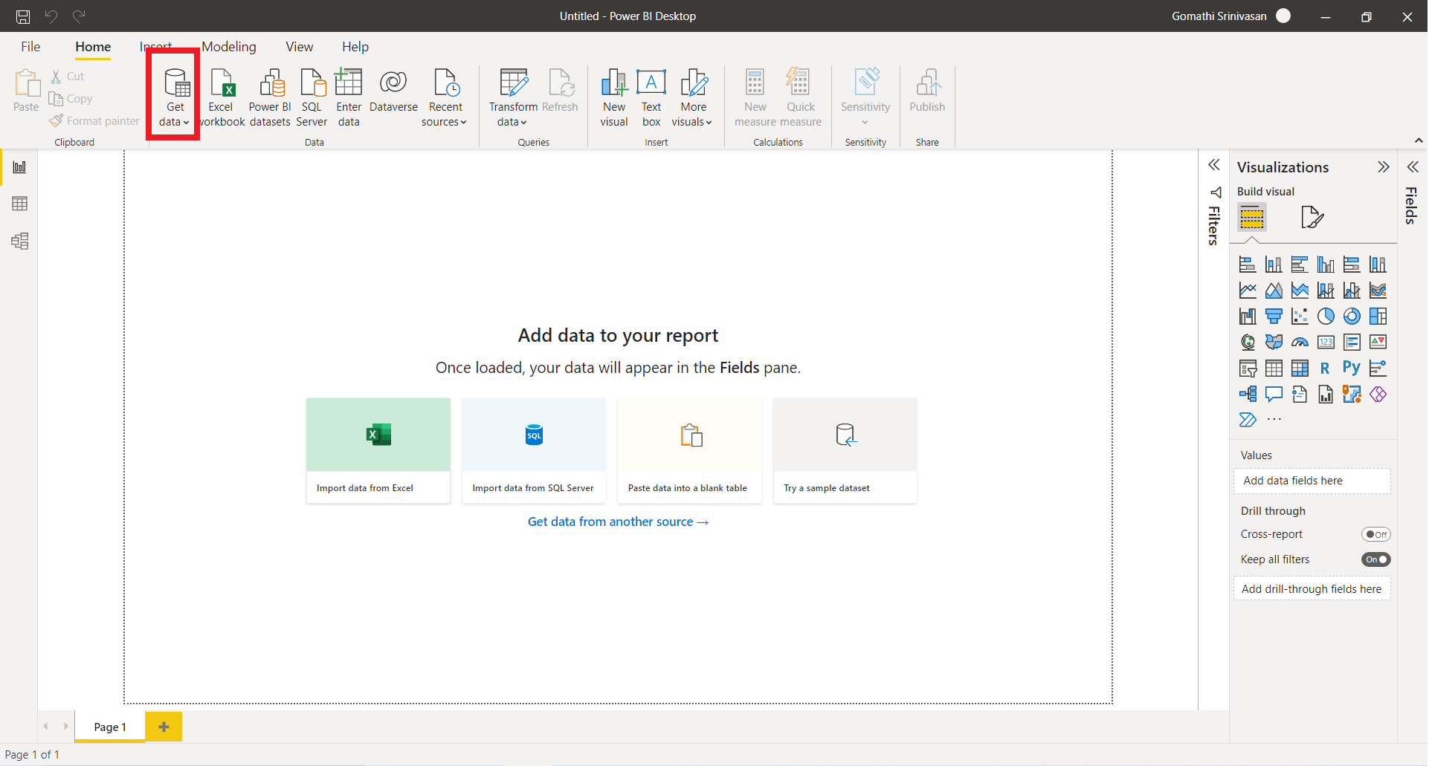Image resolution: width=1429 pixels, height=766 pixels.
Task: Select the Home ribbon tab
Action: [x=93, y=47]
